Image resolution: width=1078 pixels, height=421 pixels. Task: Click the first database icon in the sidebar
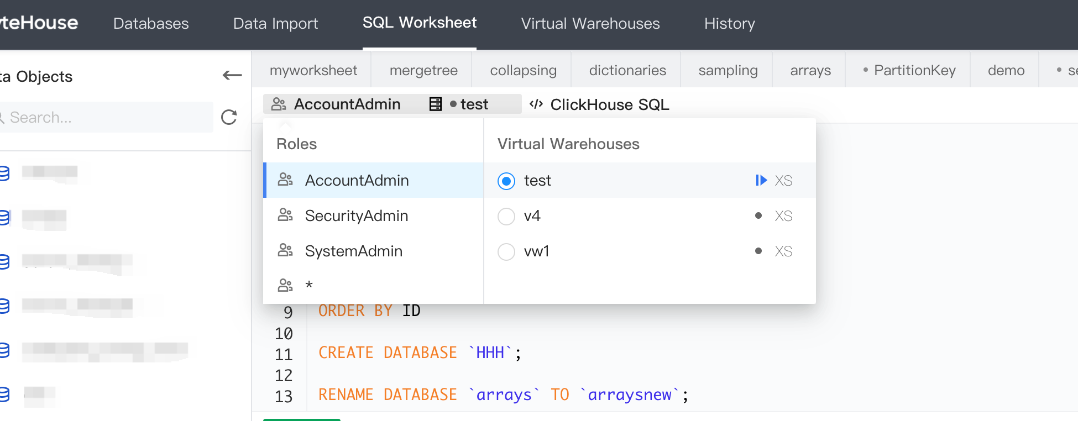[x=4, y=173]
